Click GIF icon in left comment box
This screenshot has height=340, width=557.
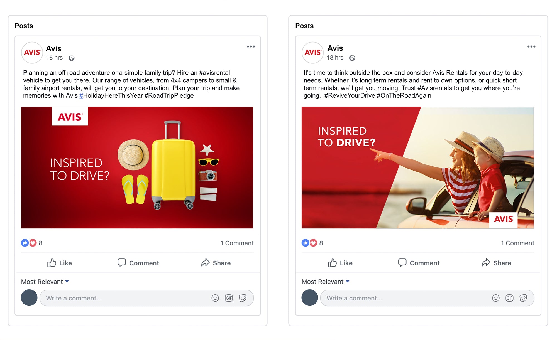pos(229,298)
